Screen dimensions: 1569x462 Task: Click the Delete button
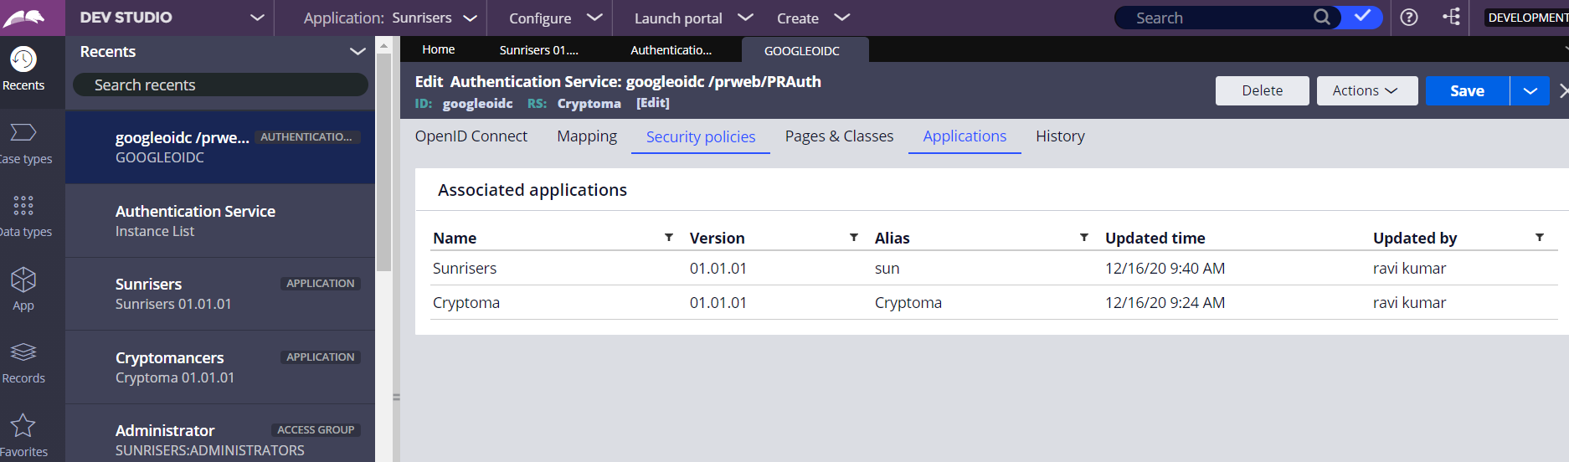[1262, 91]
